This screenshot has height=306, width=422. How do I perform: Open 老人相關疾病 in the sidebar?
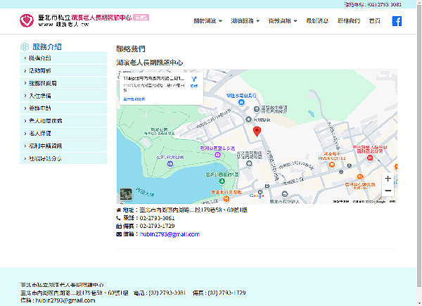tap(63, 120)
